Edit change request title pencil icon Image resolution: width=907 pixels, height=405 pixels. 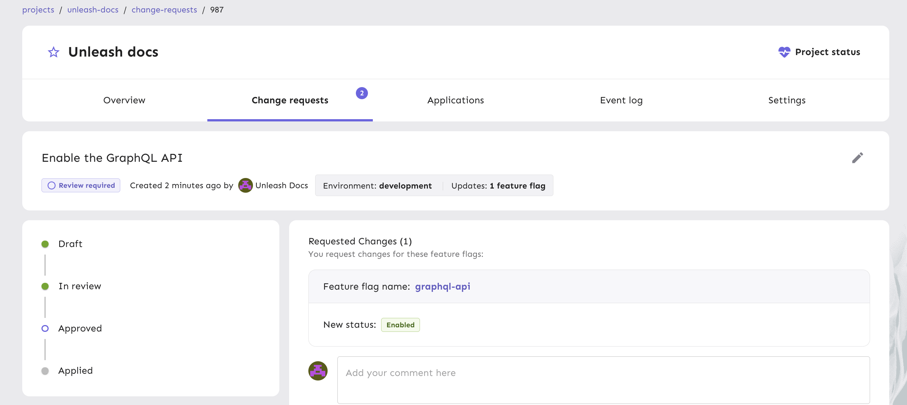tap(857, 158)
